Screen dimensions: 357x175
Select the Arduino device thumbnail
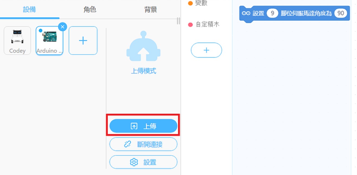[49, 41]
